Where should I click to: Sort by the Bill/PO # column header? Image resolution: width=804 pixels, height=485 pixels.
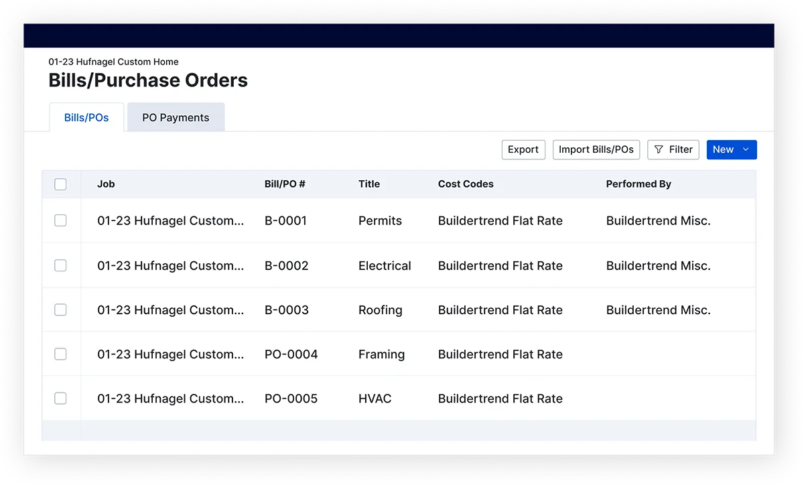click(x=285, y=184)
